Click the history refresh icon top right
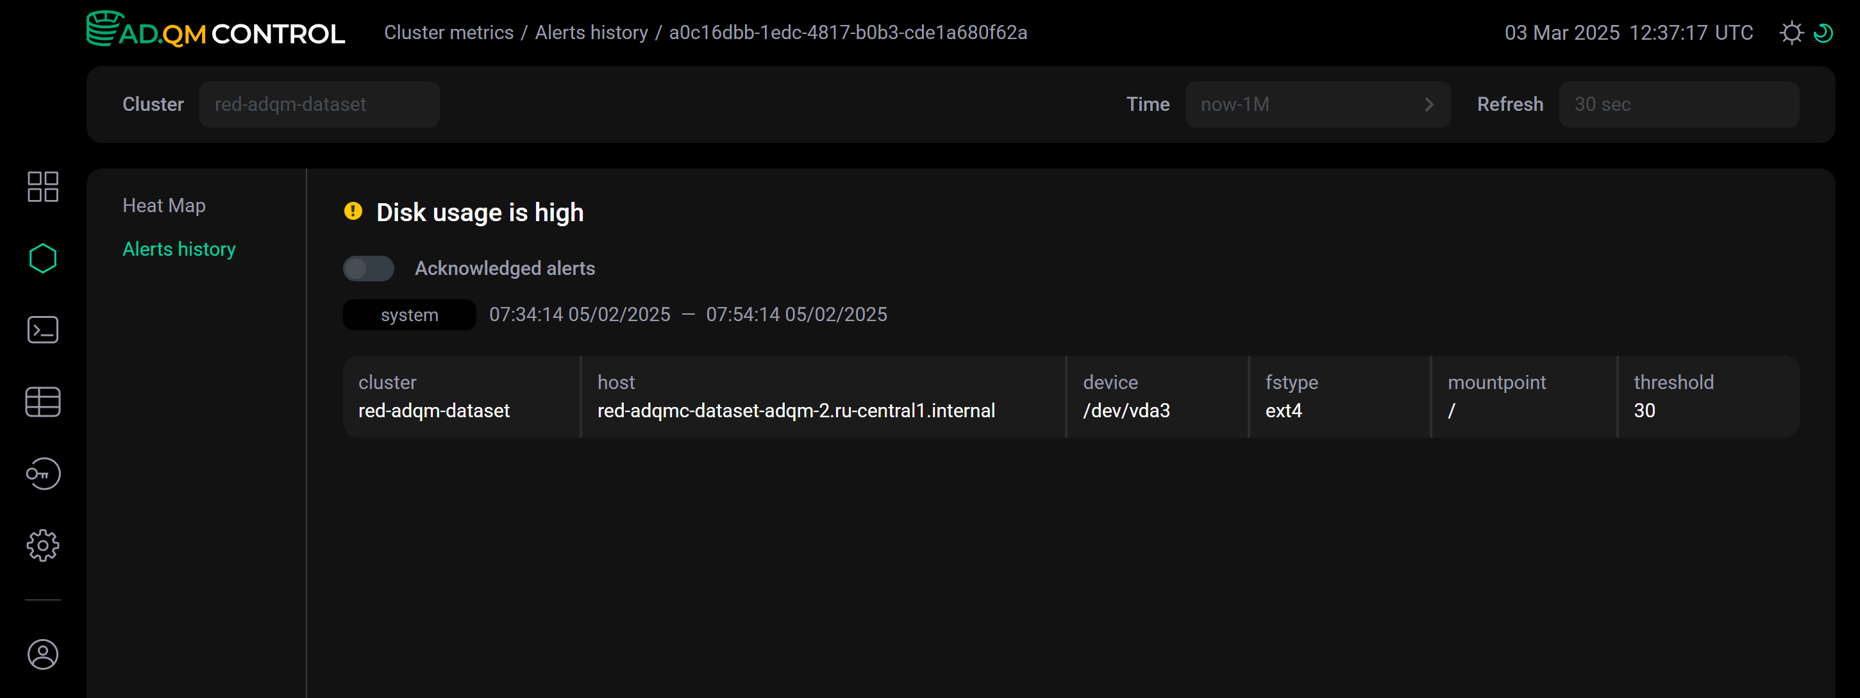Image resolution: width=1860 pixels, height=698 pixels. pos(1825,33)
